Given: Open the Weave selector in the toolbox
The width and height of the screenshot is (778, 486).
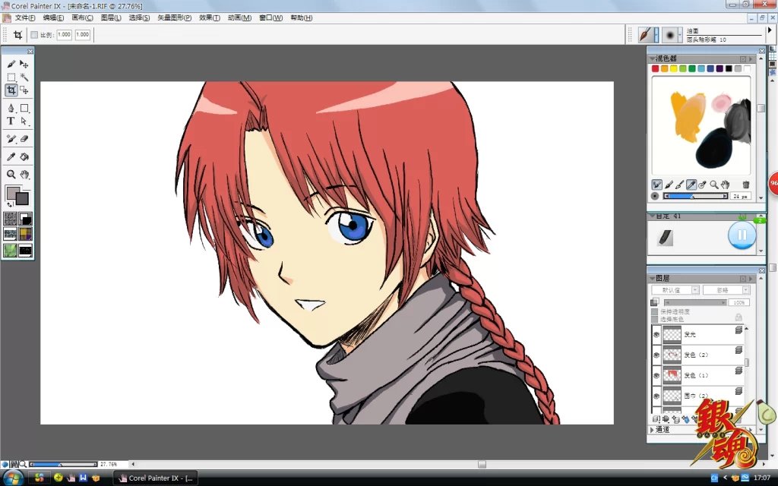Looking at the screenshot, I should coord(25,234).
